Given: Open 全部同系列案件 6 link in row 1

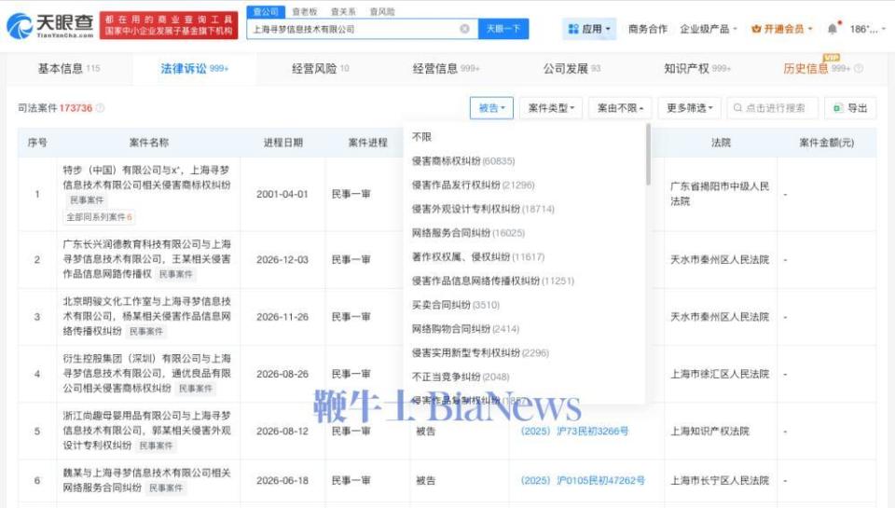Looking at the screenshot, I should 100,217.
